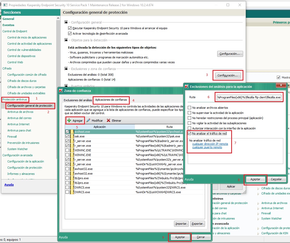
Task: Click Exportar button
Action: point(197,224)
